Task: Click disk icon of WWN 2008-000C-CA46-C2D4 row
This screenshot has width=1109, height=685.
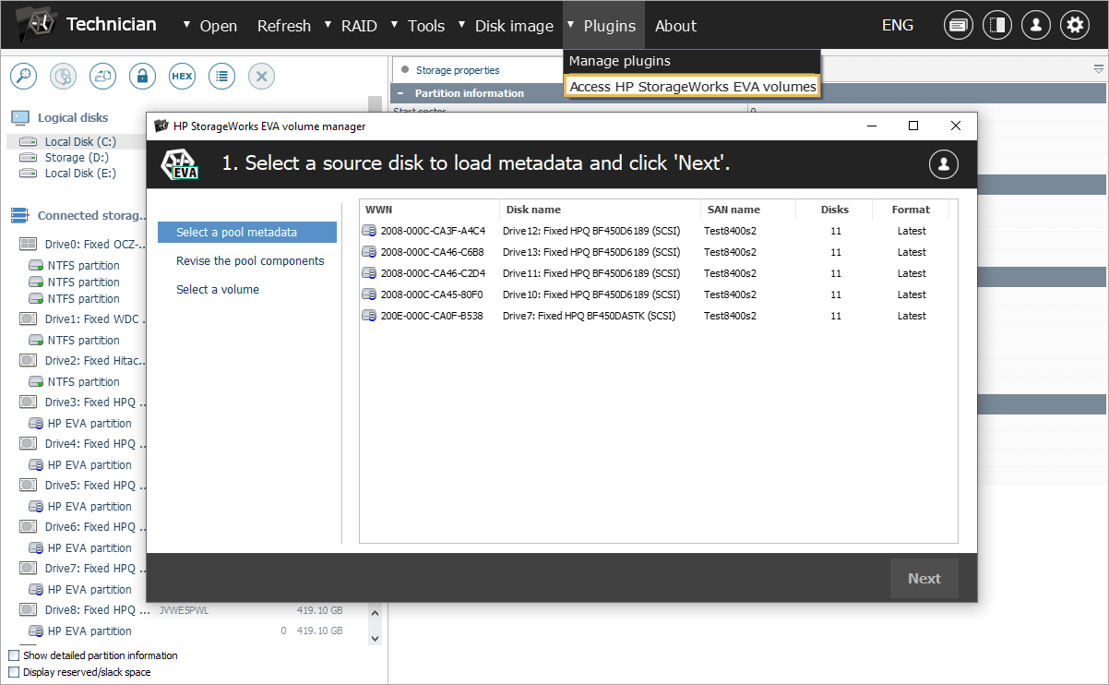Action: (x=369, y=273)
